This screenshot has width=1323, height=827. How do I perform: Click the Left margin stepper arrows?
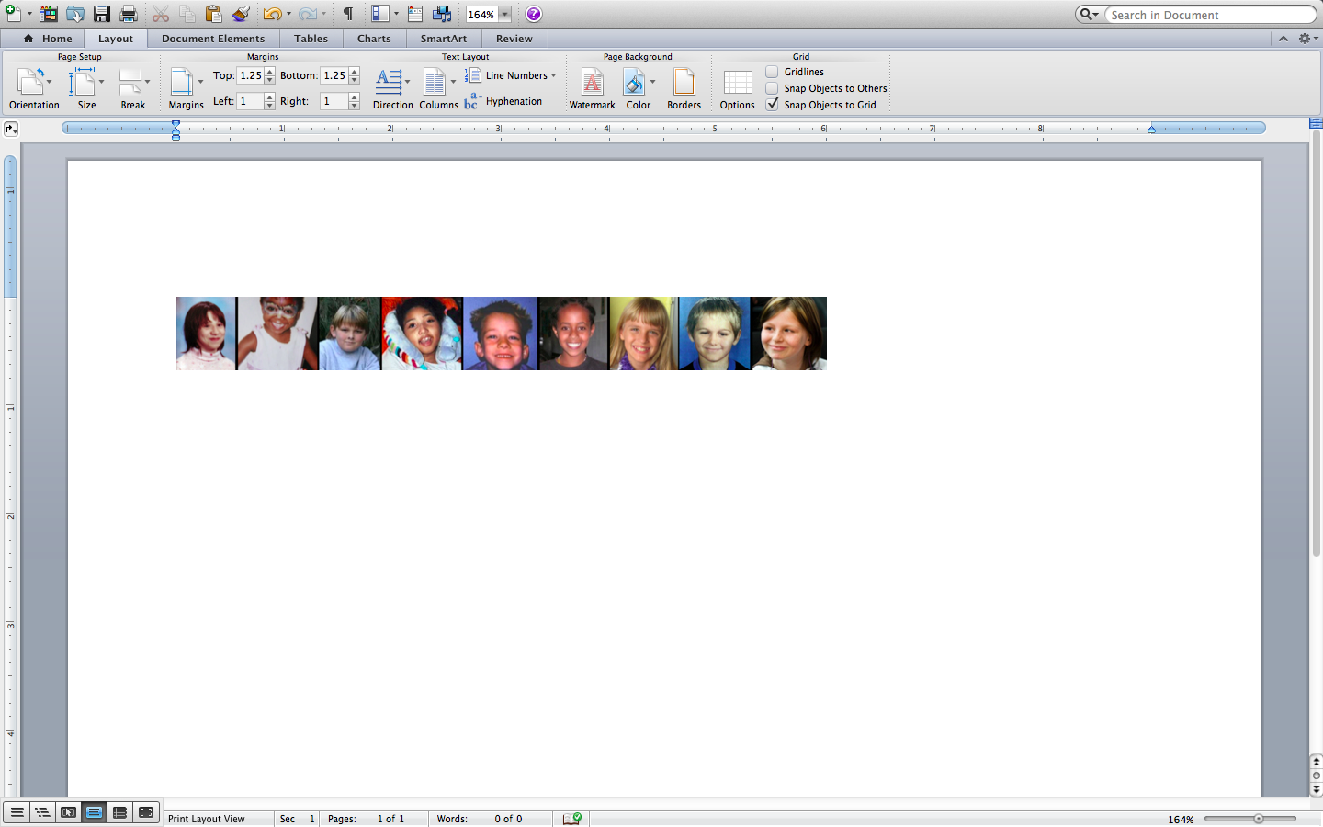tap(269, 101)
